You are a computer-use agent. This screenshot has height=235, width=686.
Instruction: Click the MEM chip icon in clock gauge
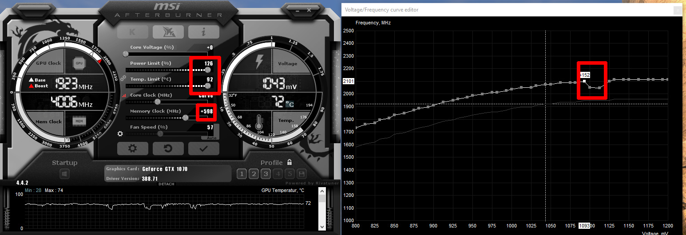point(79,121)
